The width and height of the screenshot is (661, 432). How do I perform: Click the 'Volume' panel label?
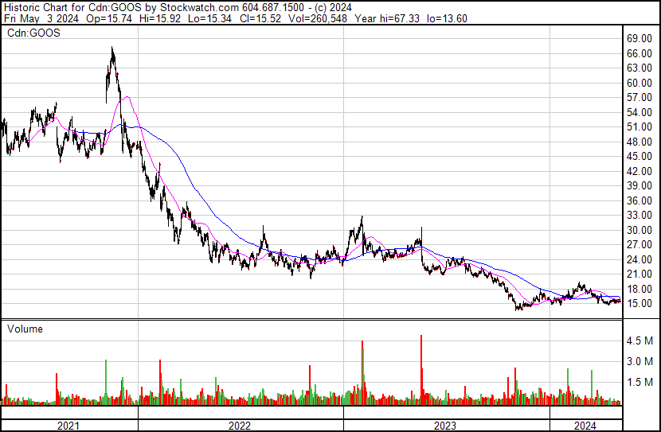[25, 329]
